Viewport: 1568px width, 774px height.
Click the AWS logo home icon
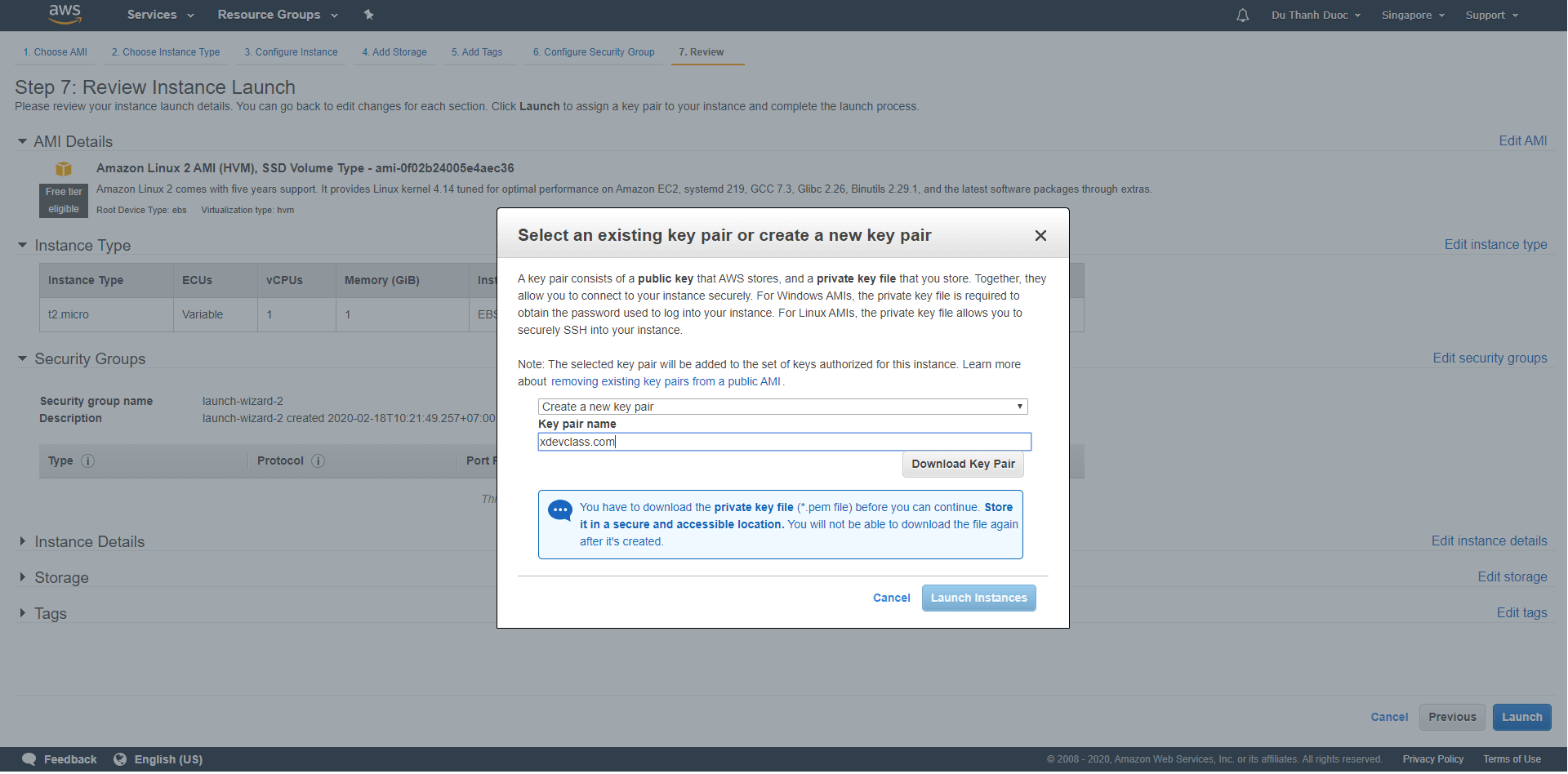[x=65, y=14]
